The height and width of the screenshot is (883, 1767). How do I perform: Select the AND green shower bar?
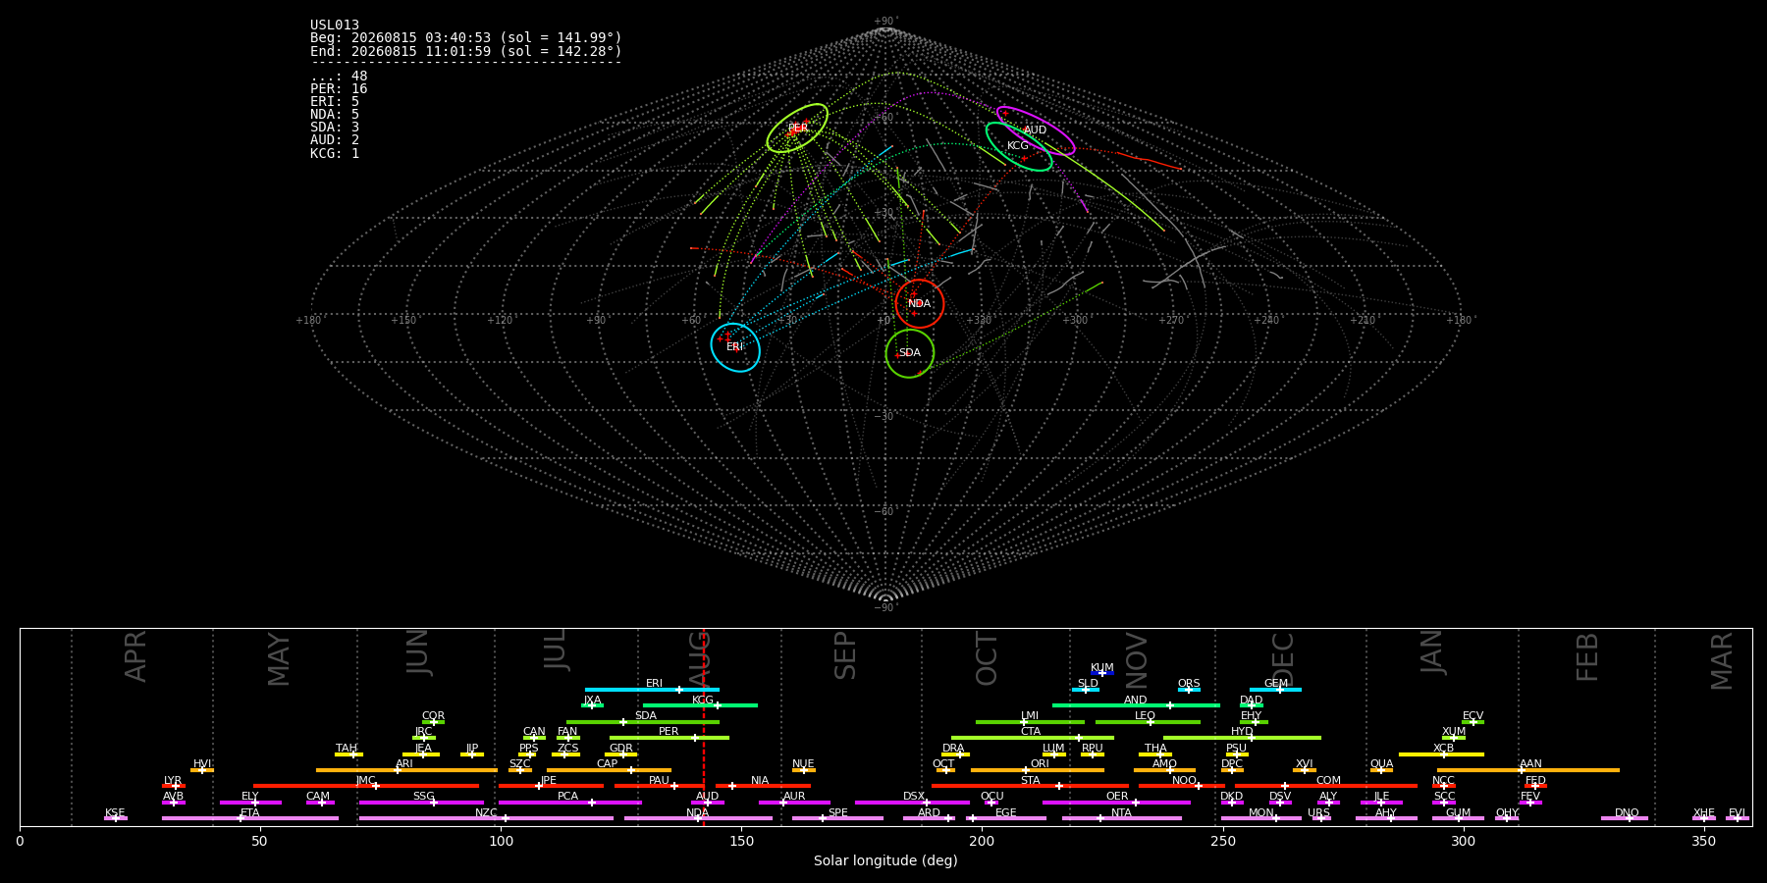click(1136, 705)
